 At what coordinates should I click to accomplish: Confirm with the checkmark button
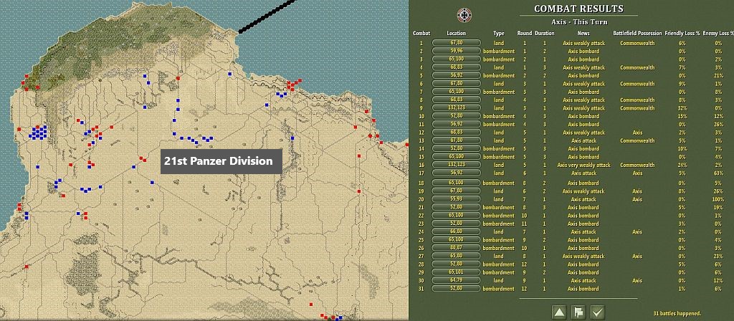[596, 312]
